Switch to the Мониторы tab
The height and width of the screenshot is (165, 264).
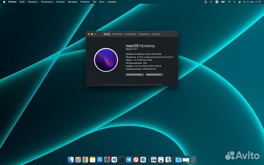pos(117,34)
